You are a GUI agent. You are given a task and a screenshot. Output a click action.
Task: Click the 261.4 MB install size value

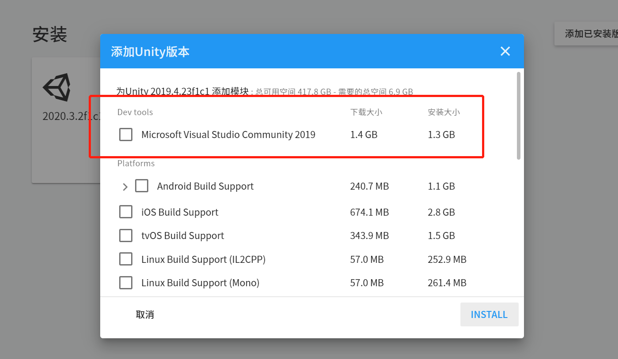coord(447,283)
